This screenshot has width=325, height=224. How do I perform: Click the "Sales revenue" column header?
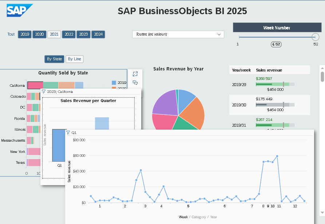coord(269,70)
